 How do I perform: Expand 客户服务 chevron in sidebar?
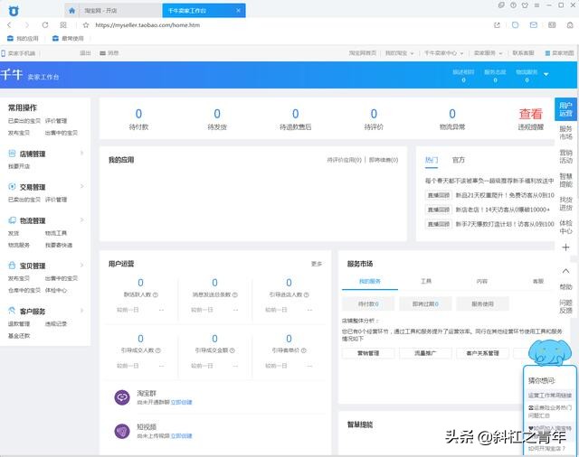tap(82, 311)
